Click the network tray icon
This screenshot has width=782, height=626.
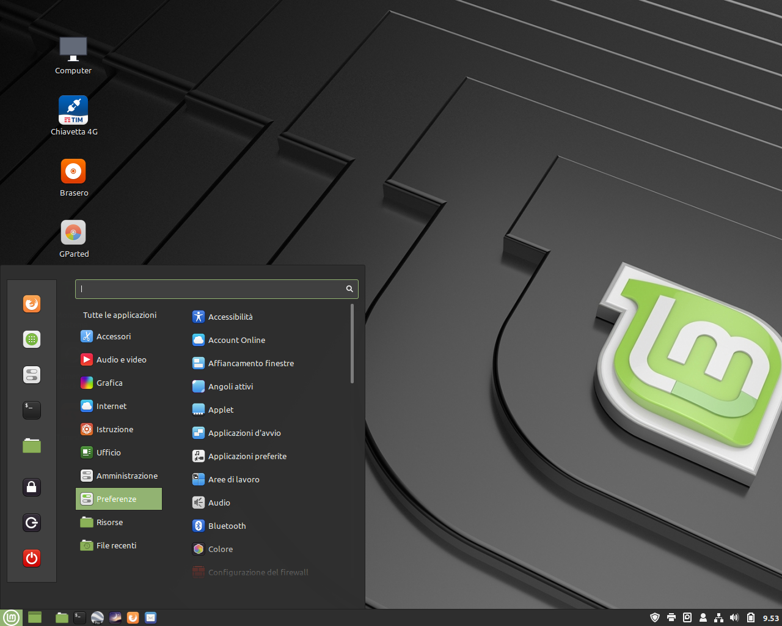click(x=718, y=617)
